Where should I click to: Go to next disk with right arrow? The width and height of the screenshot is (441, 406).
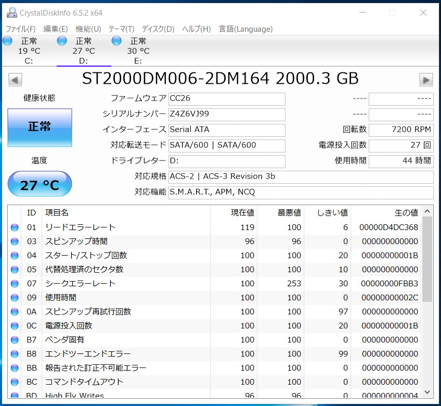click(x=426, y=80)
